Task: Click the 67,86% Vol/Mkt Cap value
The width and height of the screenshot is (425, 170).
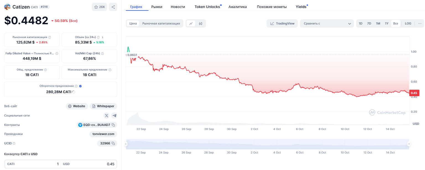Action: tap(90, 59)
